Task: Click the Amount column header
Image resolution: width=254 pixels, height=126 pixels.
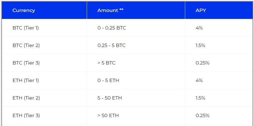Action: coord(110,10)
